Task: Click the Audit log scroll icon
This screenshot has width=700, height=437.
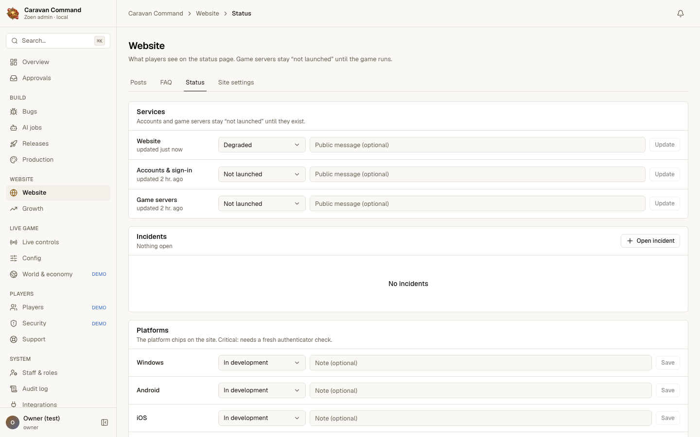Action: pos(14,389)
